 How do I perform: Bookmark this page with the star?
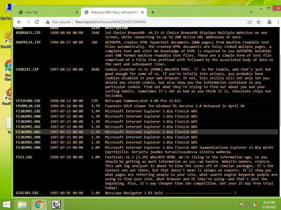258,22
